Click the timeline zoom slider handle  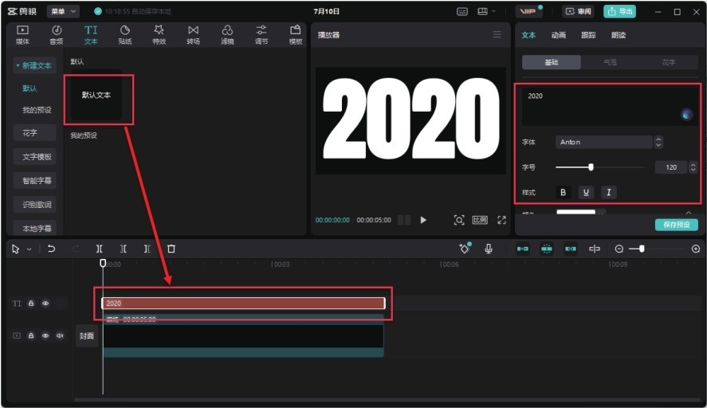point(641,249)
